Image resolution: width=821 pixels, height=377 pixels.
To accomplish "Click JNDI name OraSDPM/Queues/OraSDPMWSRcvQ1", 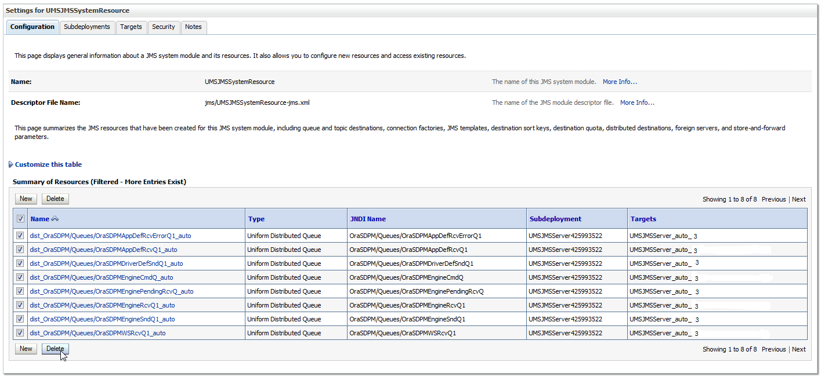I will click(403, 333).
